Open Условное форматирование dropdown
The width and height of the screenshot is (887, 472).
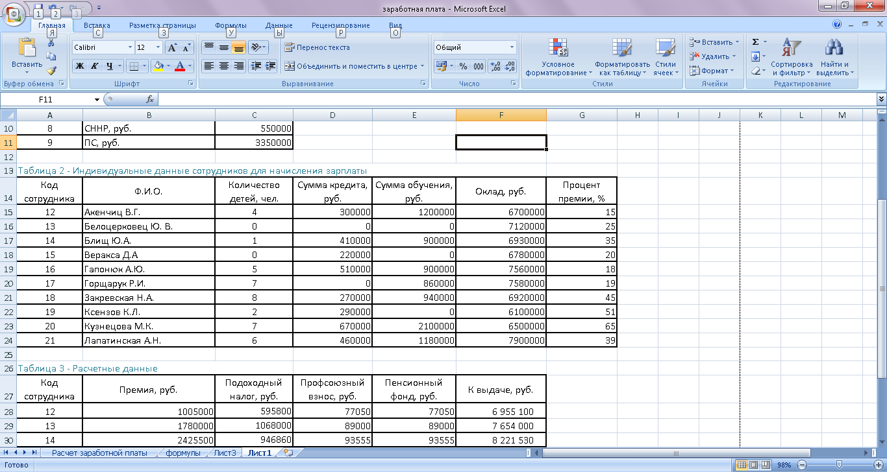558,57
